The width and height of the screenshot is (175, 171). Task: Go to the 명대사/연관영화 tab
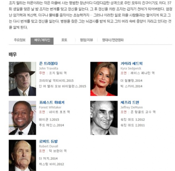[x=113, y=40]
